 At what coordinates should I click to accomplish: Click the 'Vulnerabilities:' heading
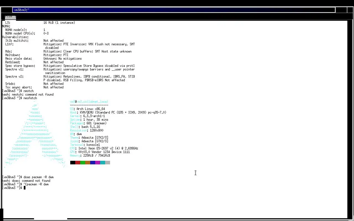click(15, 37)
